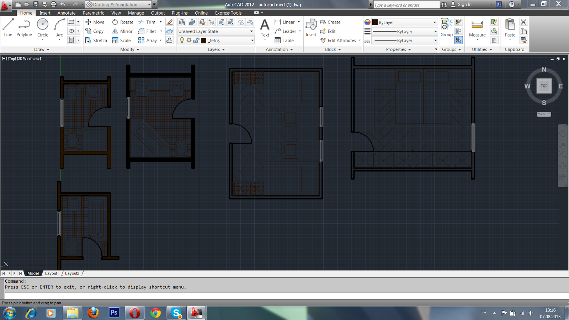This screenshot has height=320, width=569.
Task: Click the keyword search field
Action: 406,5
